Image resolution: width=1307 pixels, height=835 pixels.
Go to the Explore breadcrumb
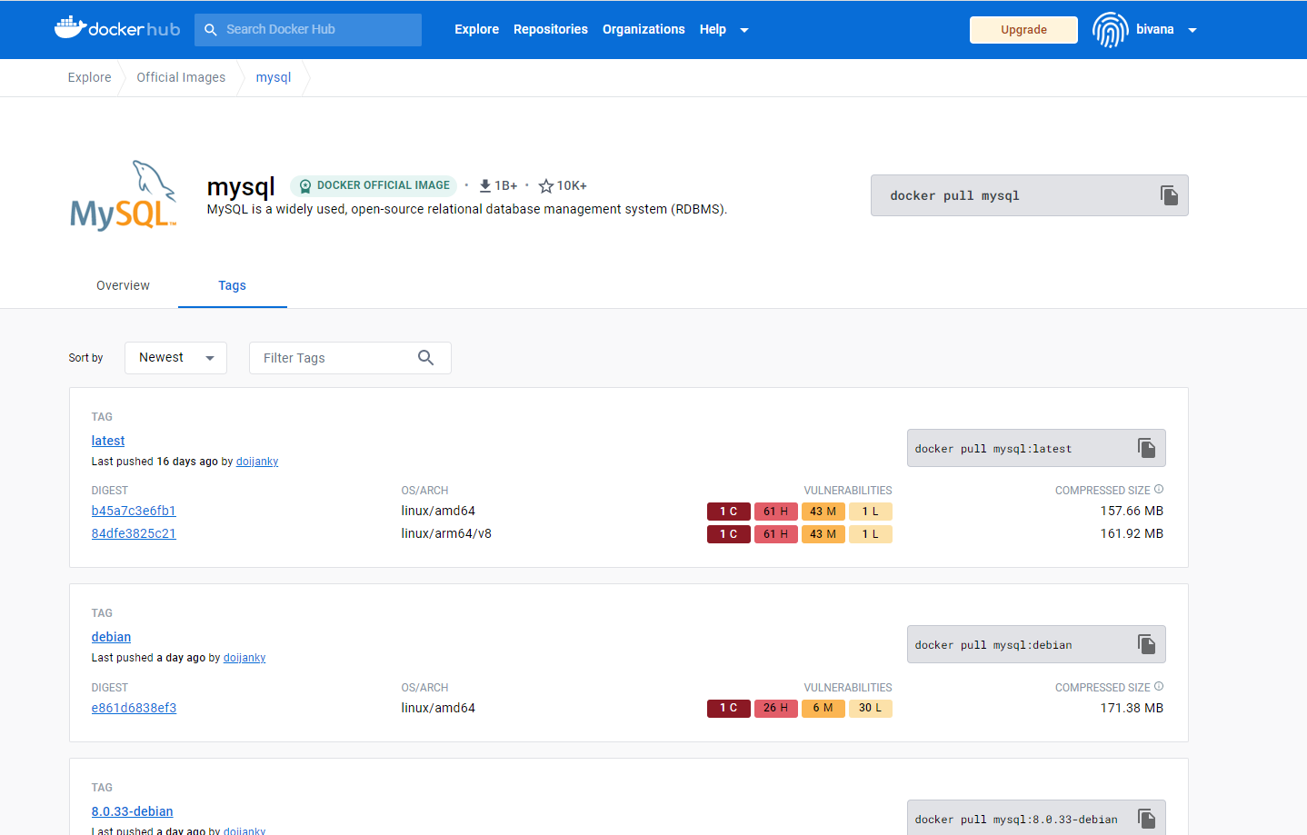coord(90,77)
